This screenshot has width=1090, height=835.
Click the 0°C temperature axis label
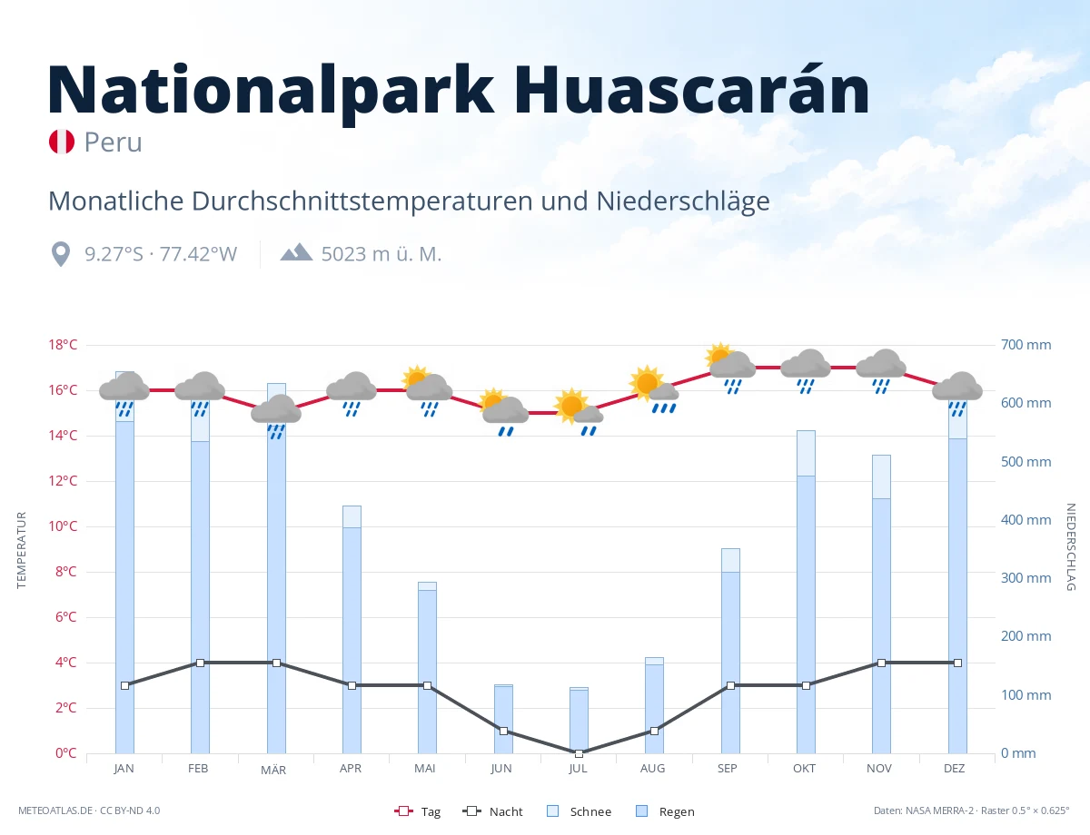tap(65, 753)
